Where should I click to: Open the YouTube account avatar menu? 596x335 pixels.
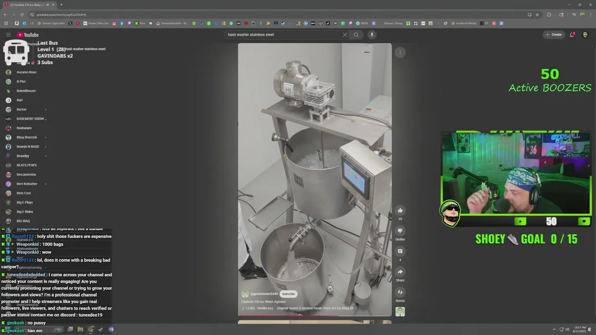tap(585, 34)
